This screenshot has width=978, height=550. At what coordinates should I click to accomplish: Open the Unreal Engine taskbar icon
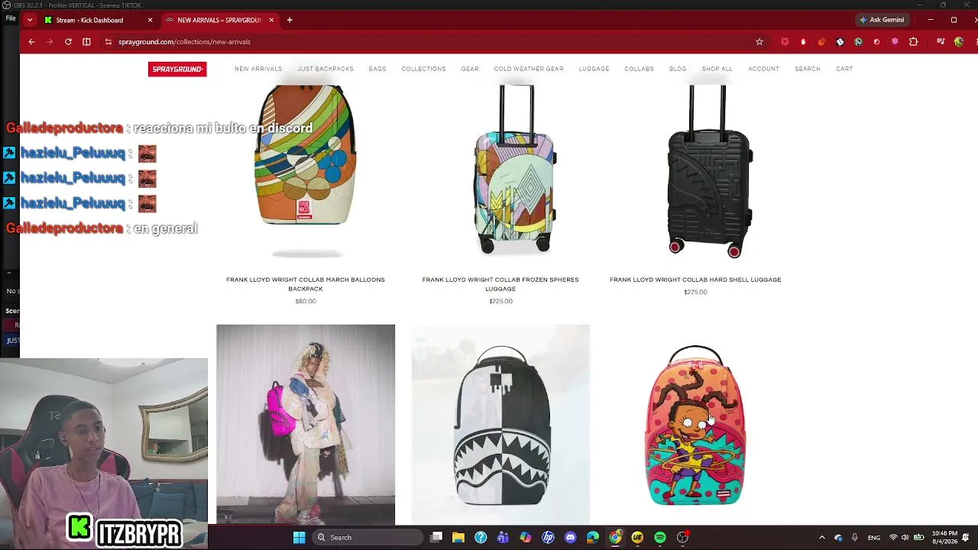pos(637,538)
